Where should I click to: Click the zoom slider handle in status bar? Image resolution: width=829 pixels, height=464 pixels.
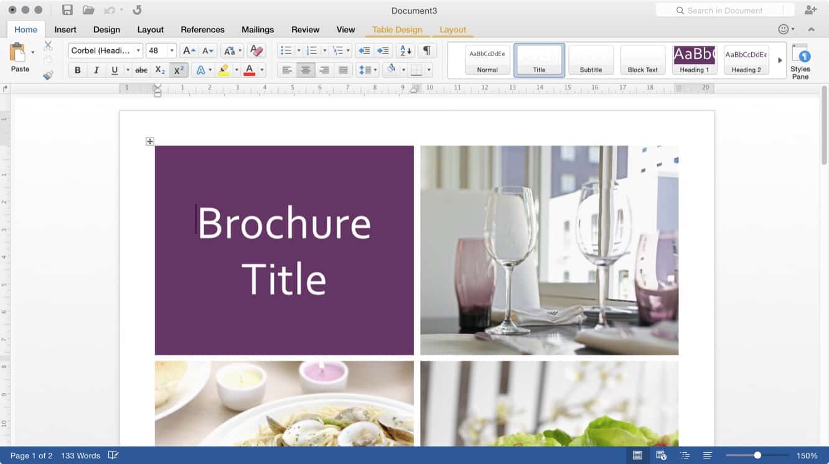[x=757, y=455]
